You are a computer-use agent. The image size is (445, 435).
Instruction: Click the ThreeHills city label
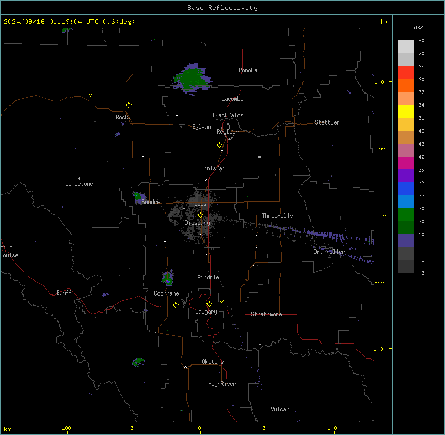(277, 216)
